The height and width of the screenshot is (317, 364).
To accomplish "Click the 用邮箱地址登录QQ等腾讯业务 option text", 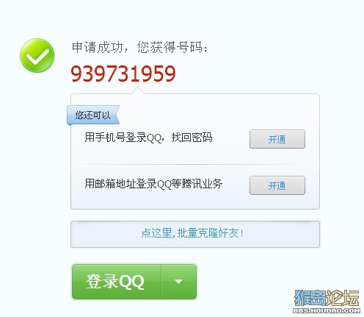I will [x=153, y=184].
